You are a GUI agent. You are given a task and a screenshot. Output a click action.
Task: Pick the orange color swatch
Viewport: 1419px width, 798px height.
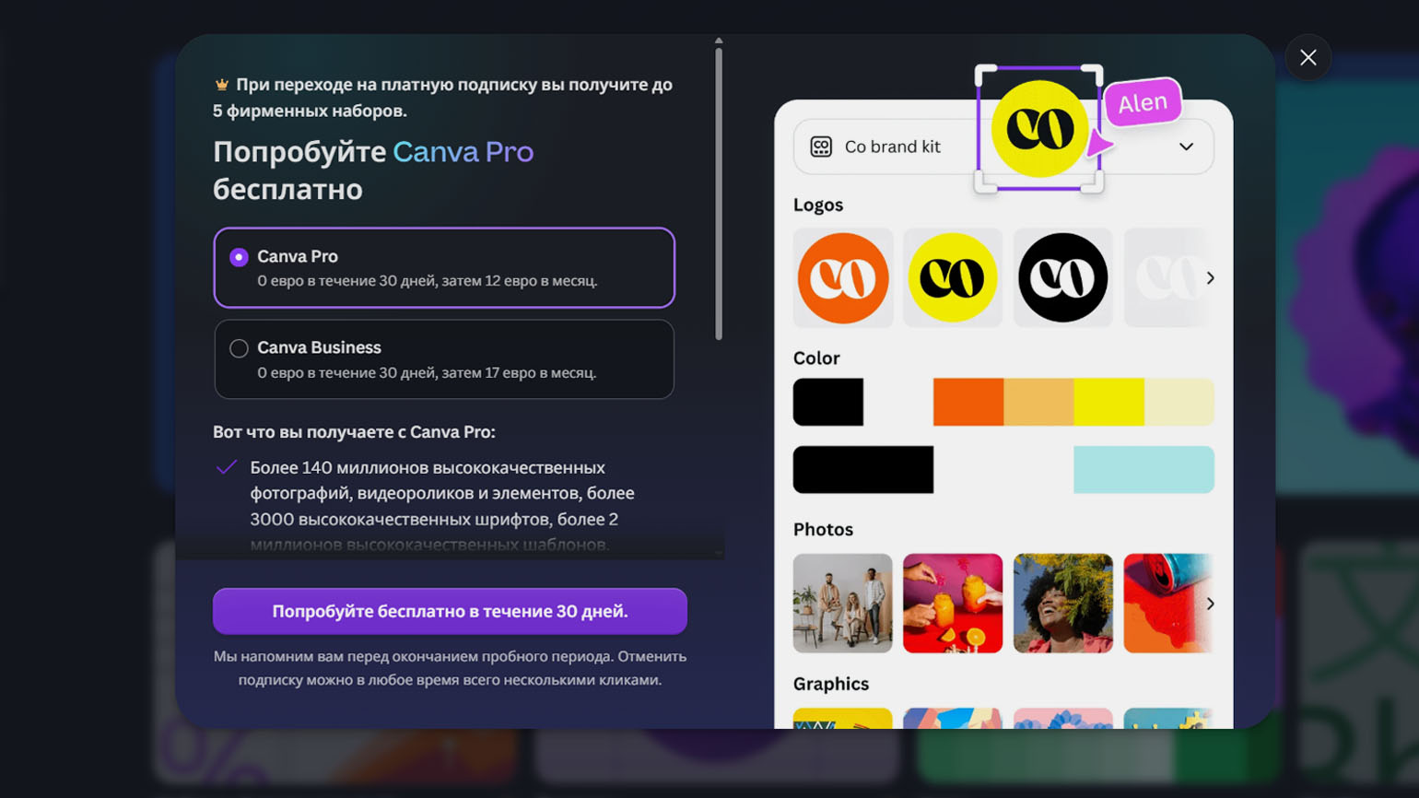point(968,402)
